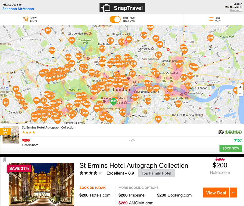The image size is (244, 206).
Task: Click the $359 map price pin
Action: (x=133, y=64)
